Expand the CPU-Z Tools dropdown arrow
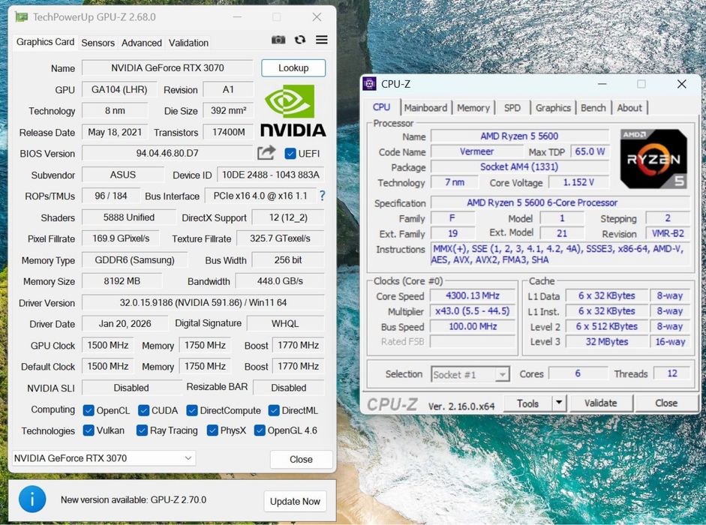 pos(559,403)
